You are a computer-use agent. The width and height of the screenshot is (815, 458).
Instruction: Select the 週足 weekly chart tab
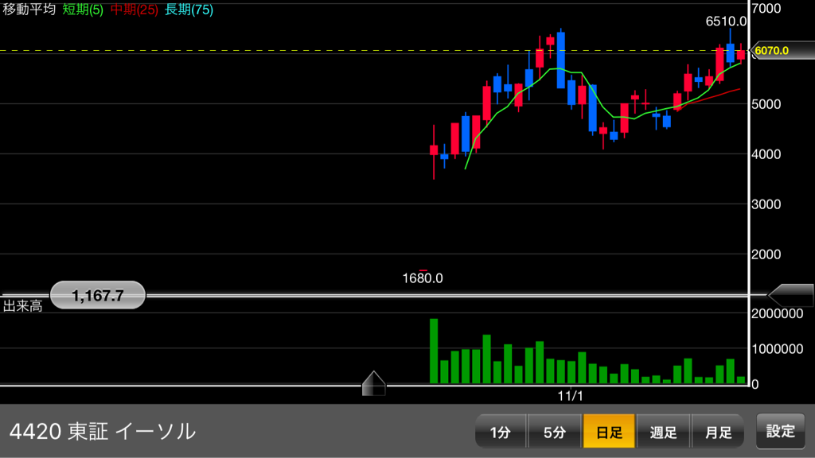664,431
